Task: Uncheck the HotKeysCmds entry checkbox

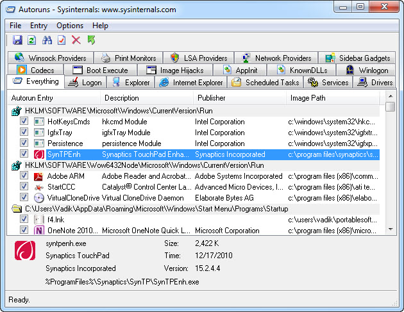Action: pyautogui.click(x=24, y=121)
